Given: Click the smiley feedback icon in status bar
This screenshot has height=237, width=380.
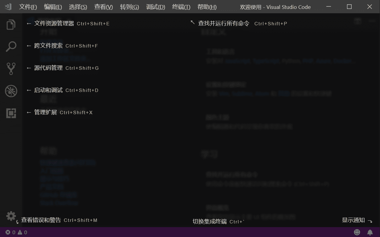Looking at the screenshot, I should click(357, 232).
